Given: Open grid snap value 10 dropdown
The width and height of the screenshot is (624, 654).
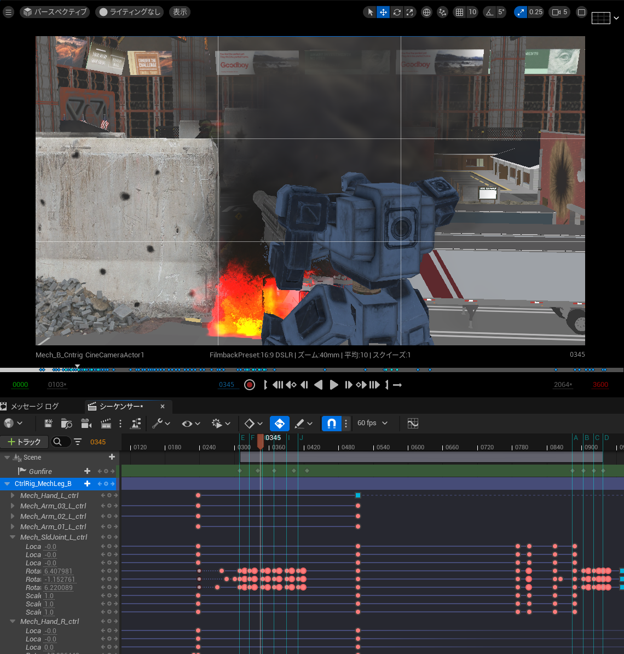Looking at the screenshot, I should [472, 12].
